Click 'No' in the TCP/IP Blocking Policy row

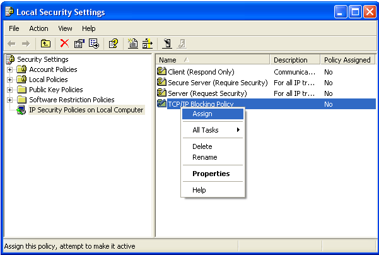(x=329, y=104)
